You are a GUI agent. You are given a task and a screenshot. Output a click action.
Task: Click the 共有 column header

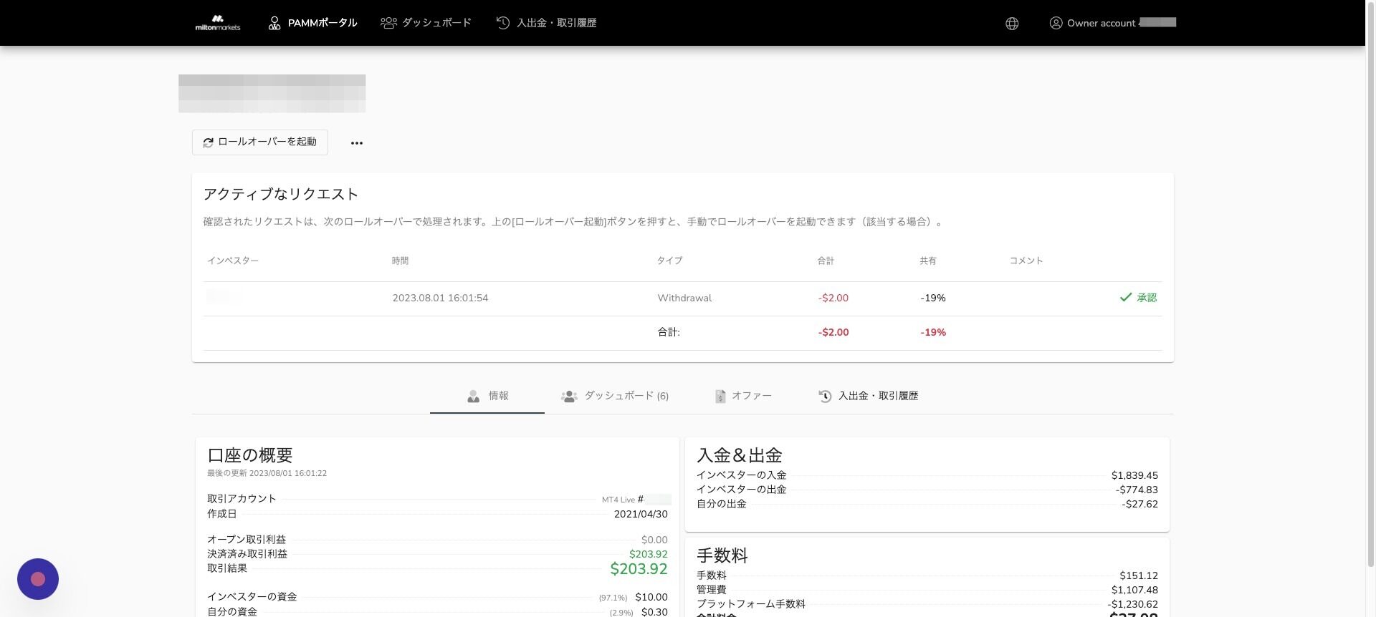[928, 261]
